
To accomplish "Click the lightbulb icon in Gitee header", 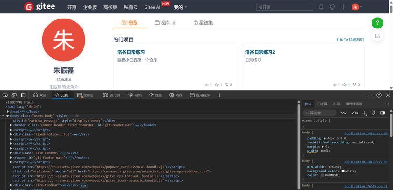I will pyautogui.click(x=332, y=7).
